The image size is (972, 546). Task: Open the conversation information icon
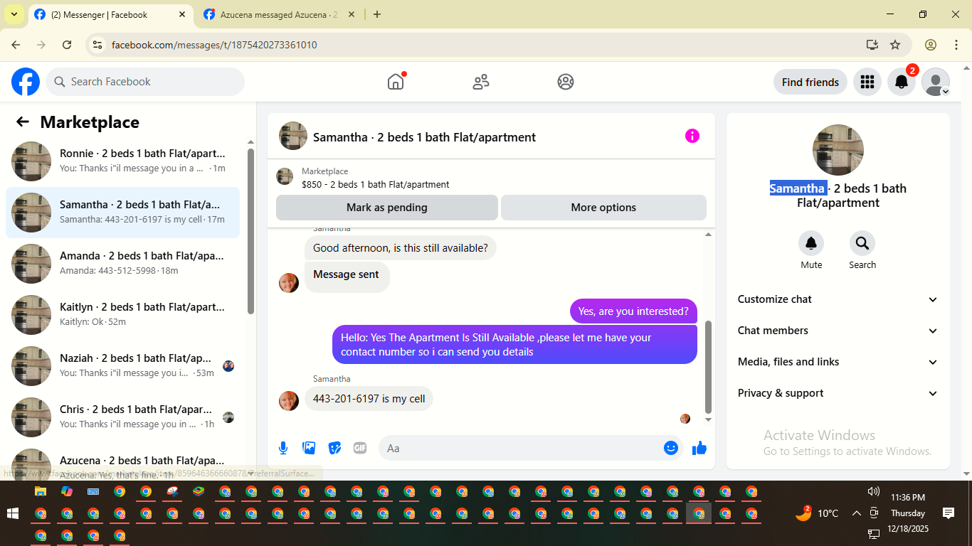coord(692,136)
